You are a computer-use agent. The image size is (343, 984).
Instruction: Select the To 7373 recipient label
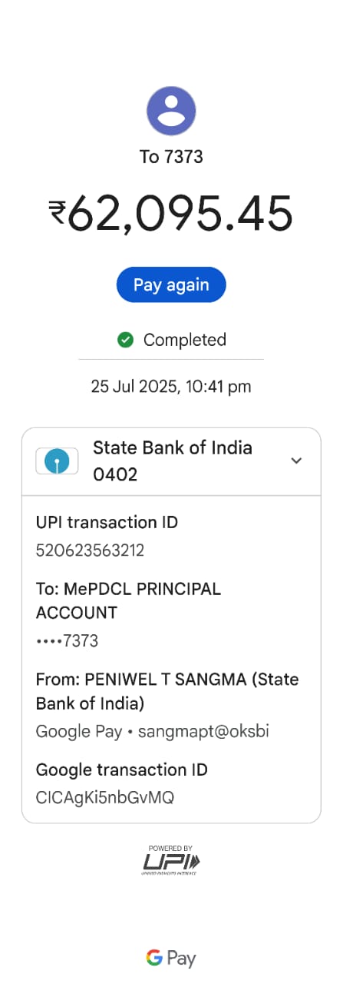(171, 157)
